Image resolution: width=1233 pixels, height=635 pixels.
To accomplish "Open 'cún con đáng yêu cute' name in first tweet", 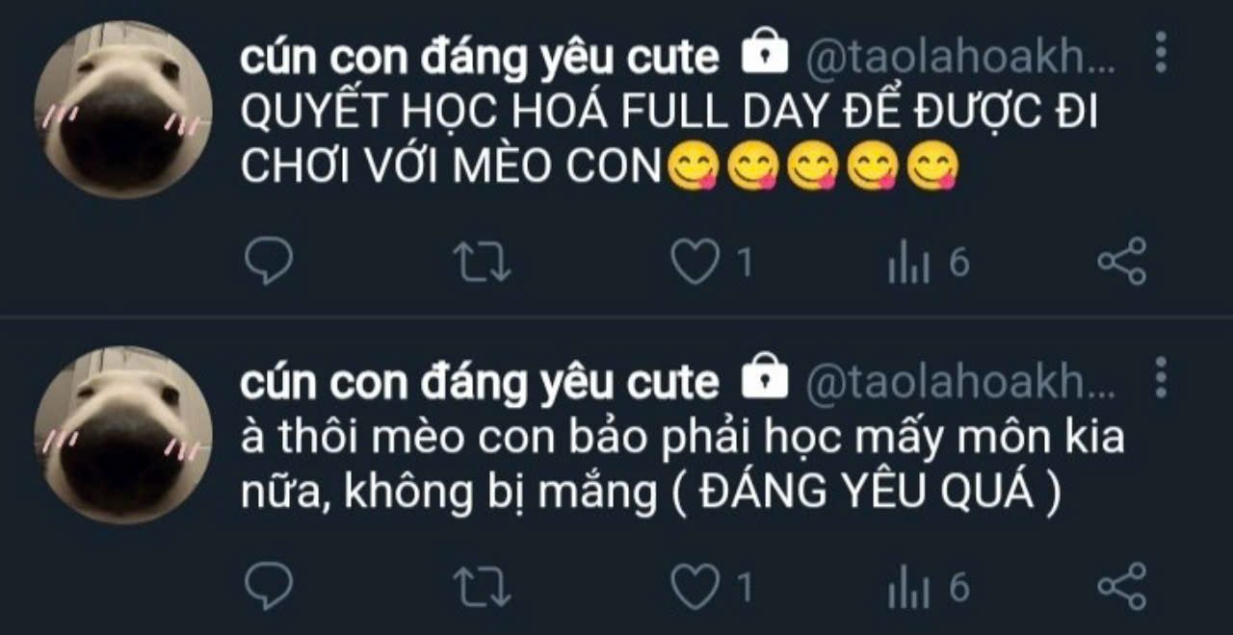I will click(480, 60).
